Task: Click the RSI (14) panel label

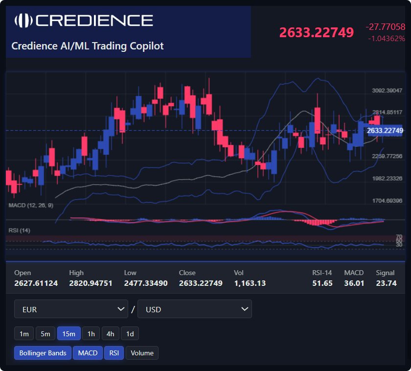Action: click(20, 230)
